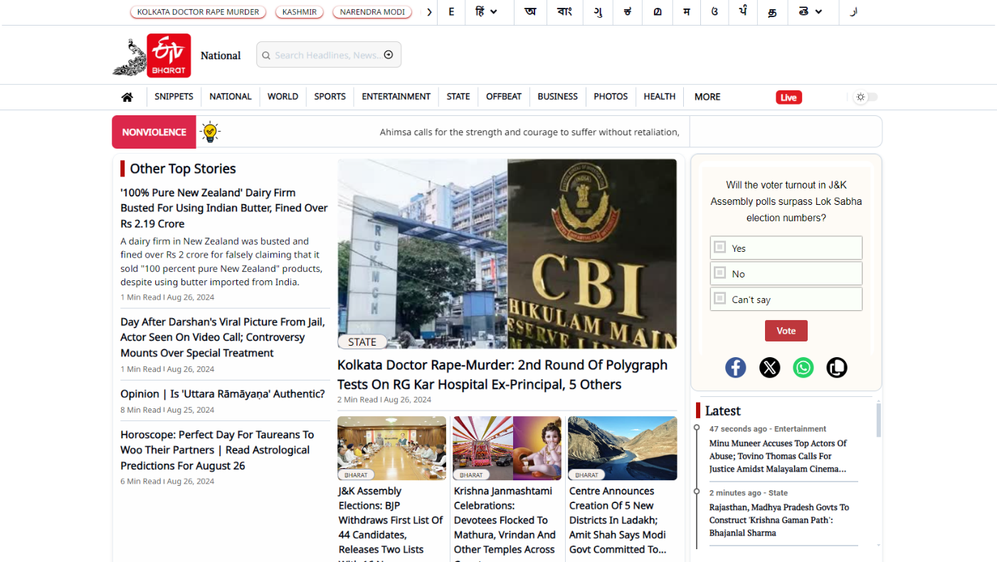
Task: Open the PHOTOS section
Action: click(x=611, y=97)
